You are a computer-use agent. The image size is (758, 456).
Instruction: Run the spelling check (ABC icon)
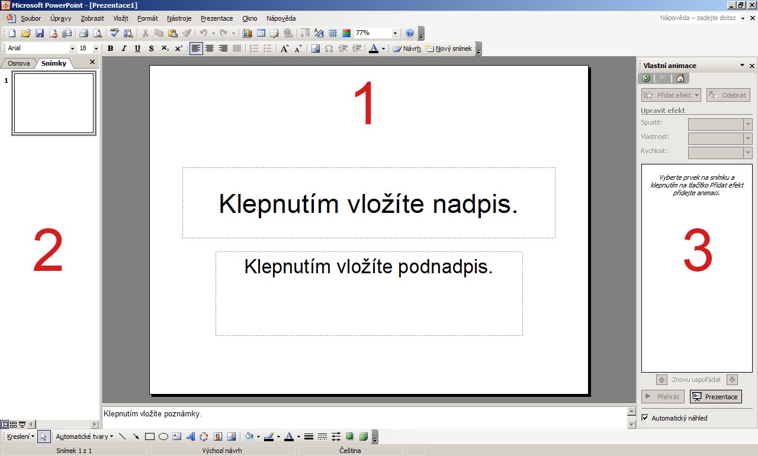click(114, 33)
